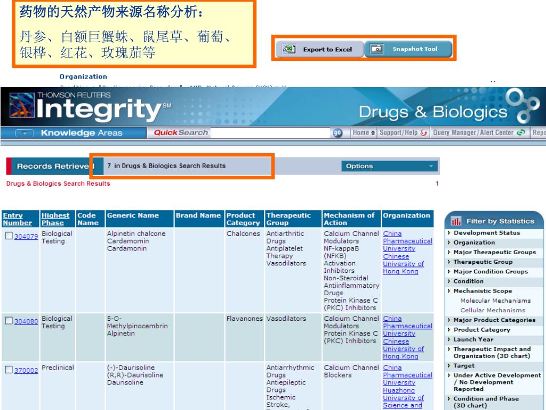Open the Home menu item
The image size is (546, 410).
click(x=364, y=133)
